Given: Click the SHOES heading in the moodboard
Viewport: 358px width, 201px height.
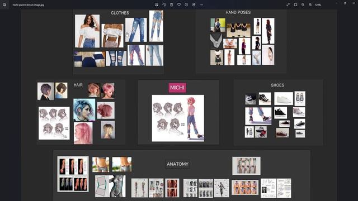Looking at the screenshot, I should pyautogui.click(x=277, y=85).
